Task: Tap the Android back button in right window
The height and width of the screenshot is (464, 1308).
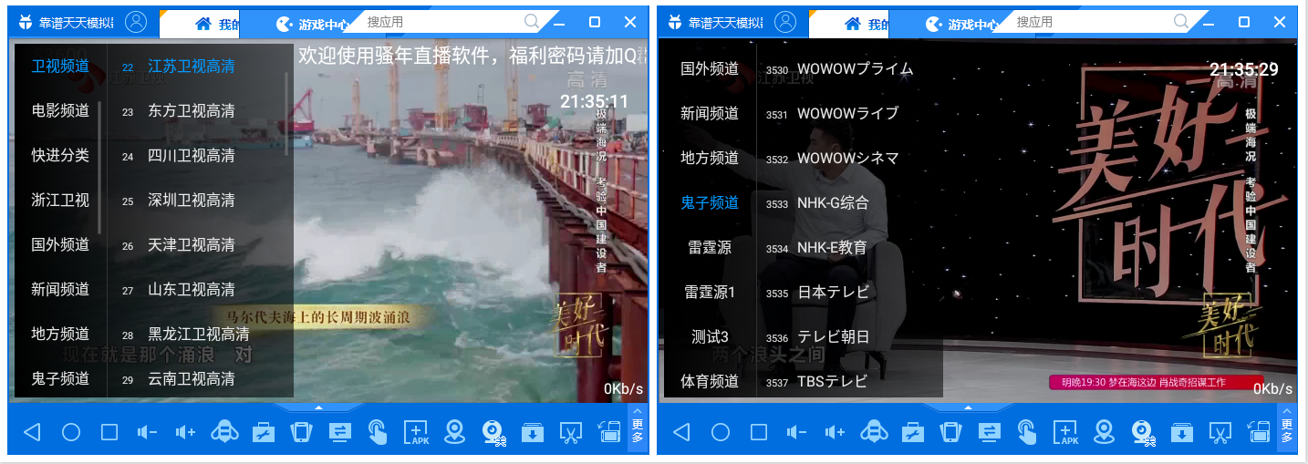Action: 681,432
